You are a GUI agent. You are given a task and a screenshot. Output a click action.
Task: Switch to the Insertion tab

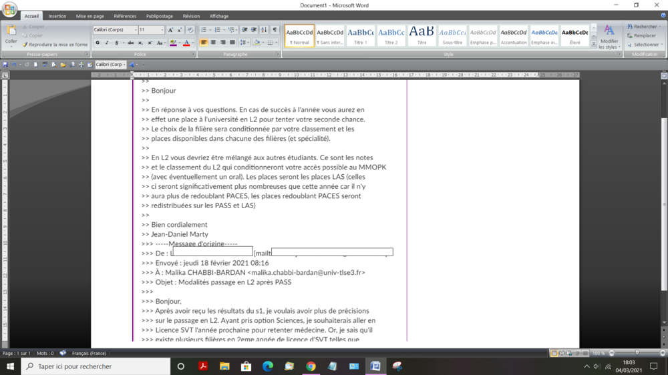(57, 16)
